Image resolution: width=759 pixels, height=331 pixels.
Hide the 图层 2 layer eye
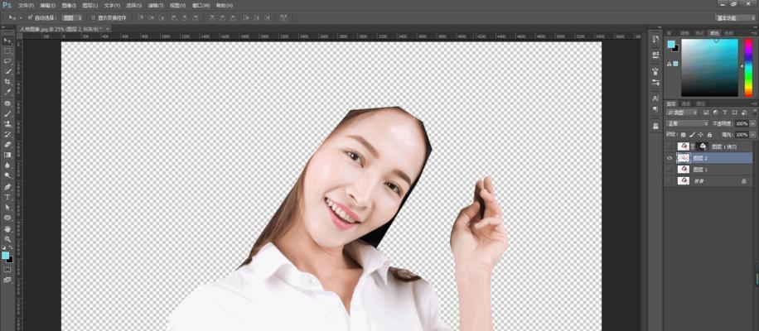click(670, 158)
